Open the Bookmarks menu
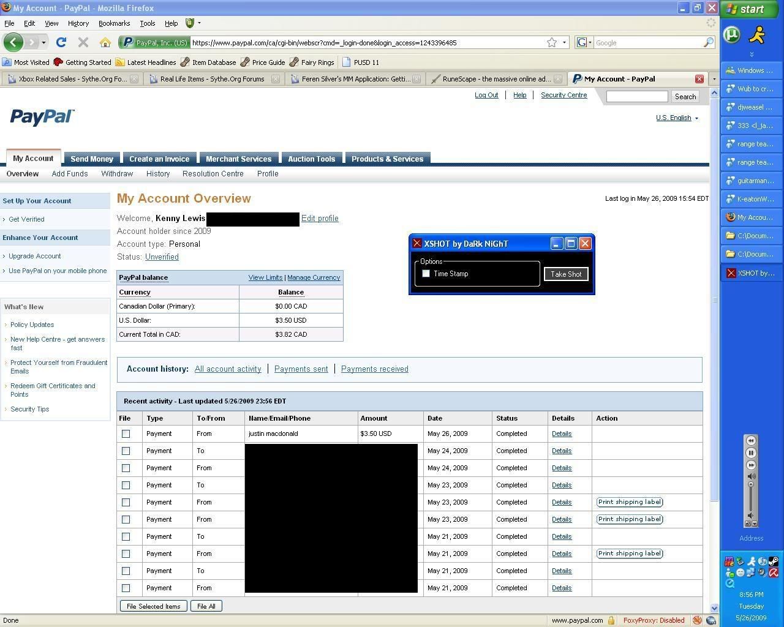The image size is (784, 627). (114, 23)
